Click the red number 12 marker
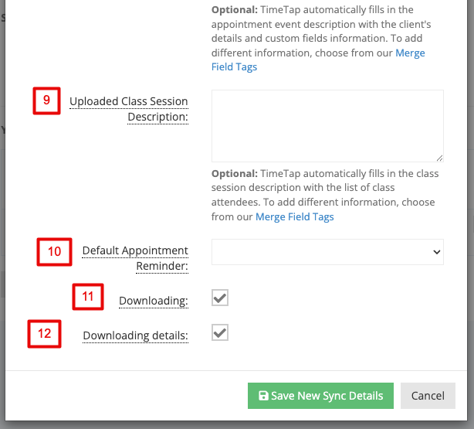Screen dimensions: 474x429 point(45,334)
